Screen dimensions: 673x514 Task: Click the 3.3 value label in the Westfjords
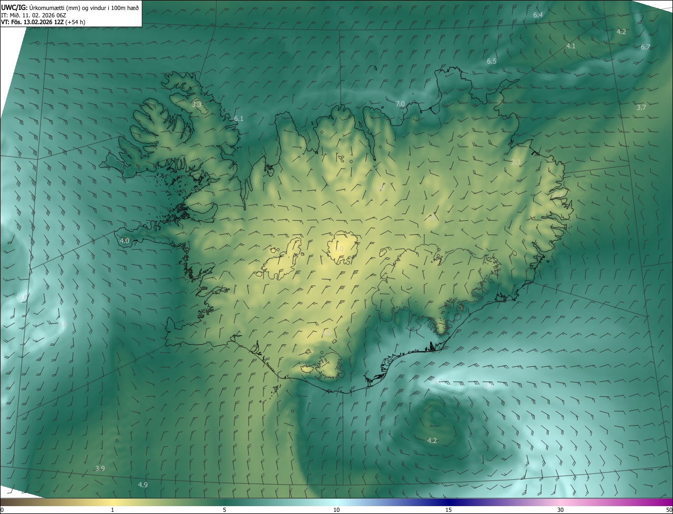coord(197,104)
